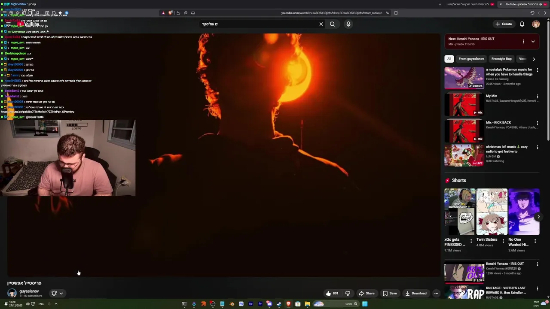Click the browser address bar URL
The width and height of the screenshot is (550, 309).
pos(332,13)
